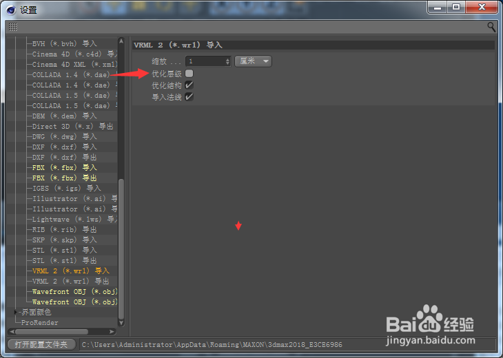503x358 pixels.
Task: Minimize the 设置 window
Action: pos(438,8)
